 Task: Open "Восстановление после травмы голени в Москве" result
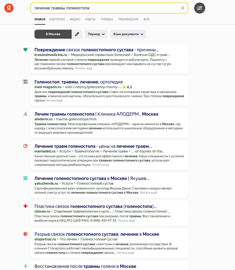85,266
